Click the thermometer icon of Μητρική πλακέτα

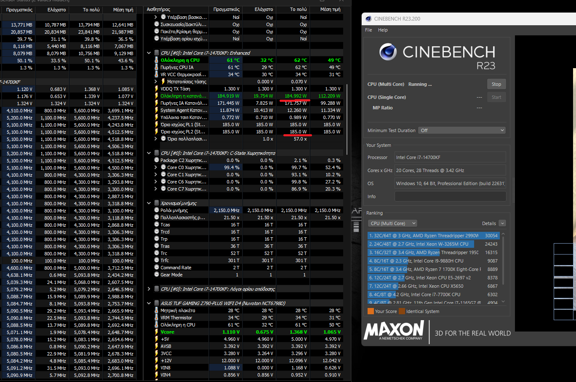(157, 310)
